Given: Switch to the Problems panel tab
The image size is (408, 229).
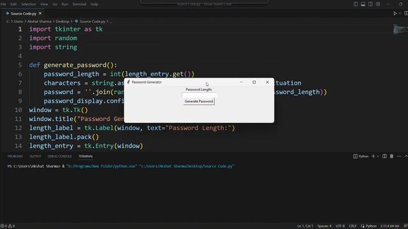Looking at the screenshot, I should (x=15, y=156).
